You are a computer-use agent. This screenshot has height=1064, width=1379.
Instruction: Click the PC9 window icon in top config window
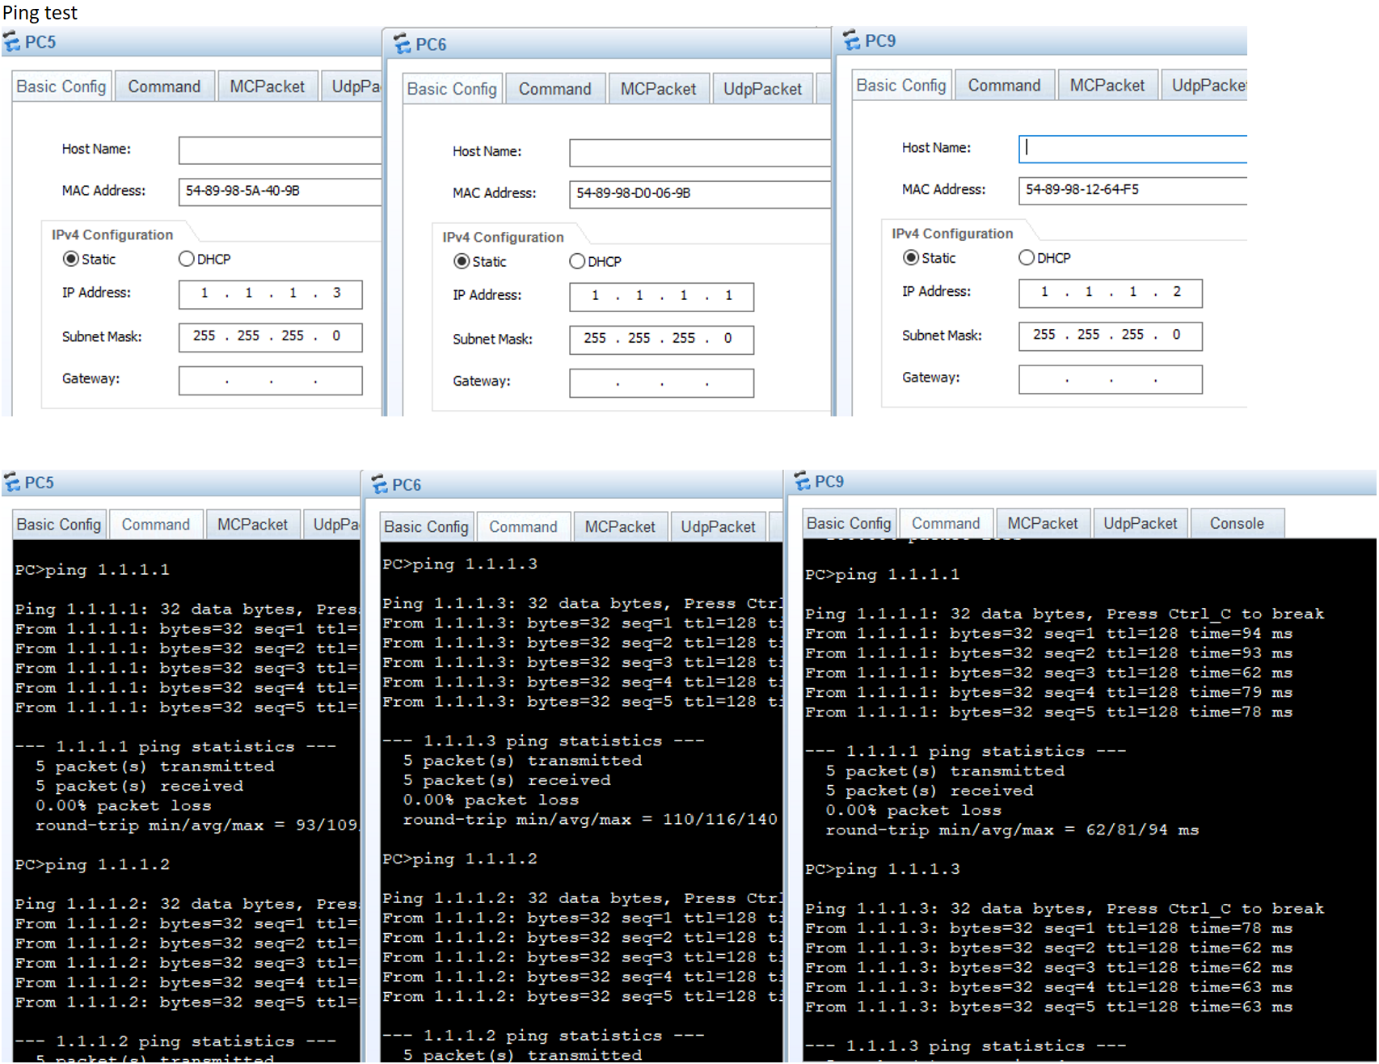[x=851, y=40]
